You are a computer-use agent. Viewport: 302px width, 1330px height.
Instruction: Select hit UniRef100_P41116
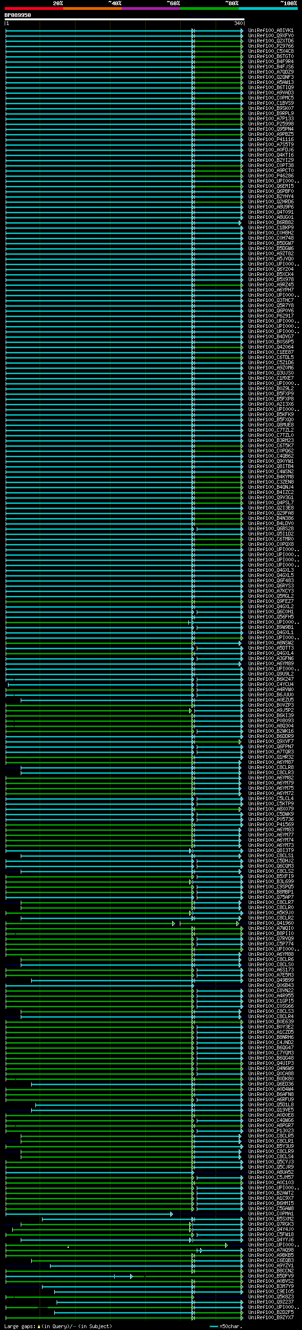click(271, 139)
